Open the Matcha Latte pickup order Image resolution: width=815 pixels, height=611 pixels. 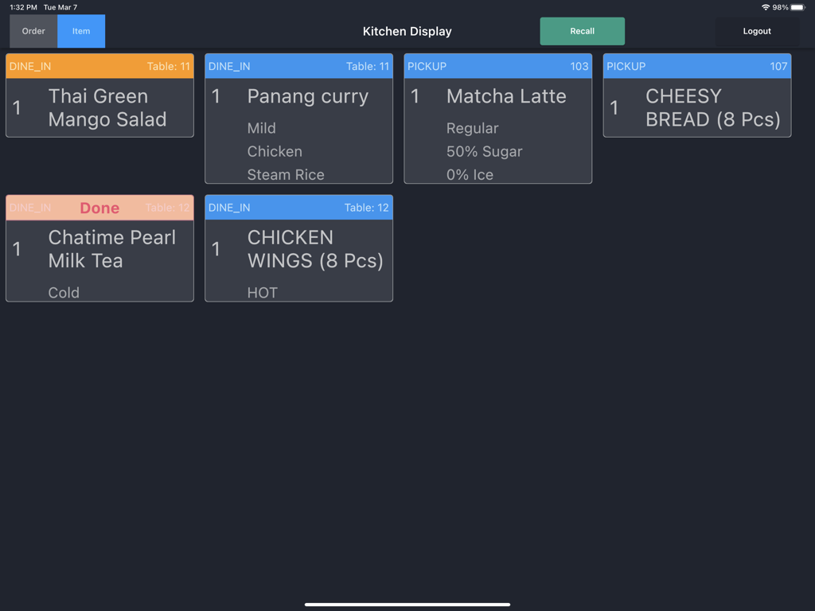[x=497, y=119]
